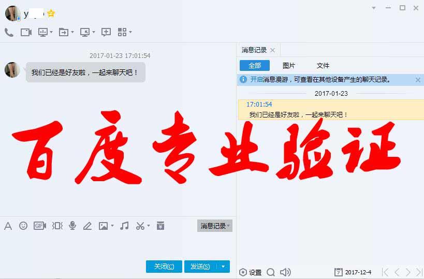Image resolution: width=424 pixels, height=279 pixels.
Task: Open the font settings 'A' icon
Action: tap(8, 226)
